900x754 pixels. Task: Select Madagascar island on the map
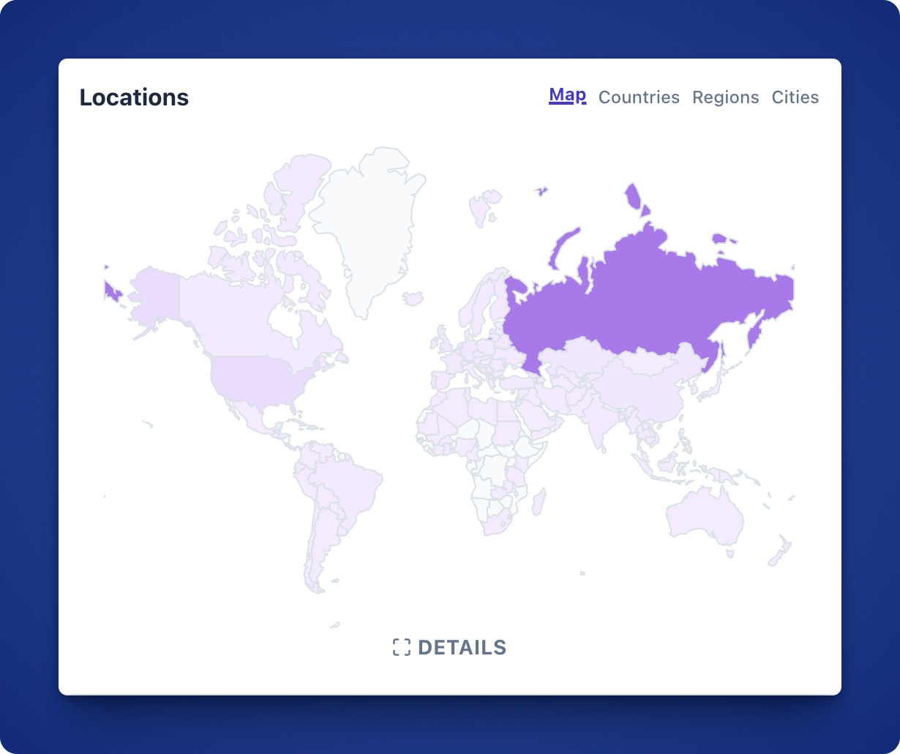(538, 501)
